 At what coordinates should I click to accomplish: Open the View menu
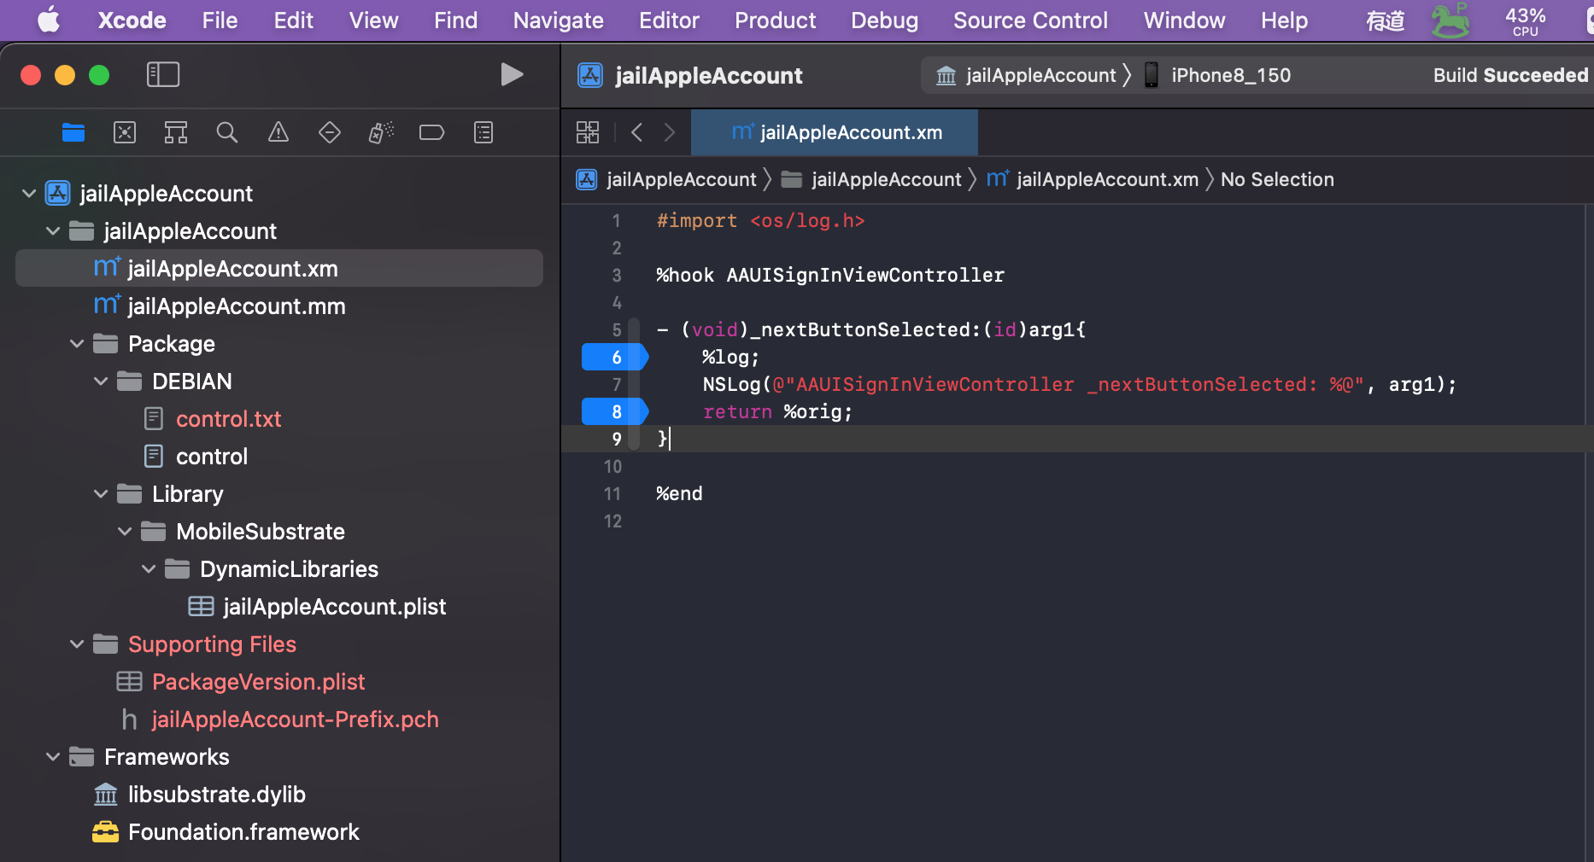[373, 20]
